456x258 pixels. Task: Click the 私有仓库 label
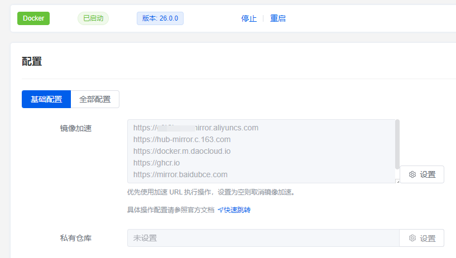point(75,238)
